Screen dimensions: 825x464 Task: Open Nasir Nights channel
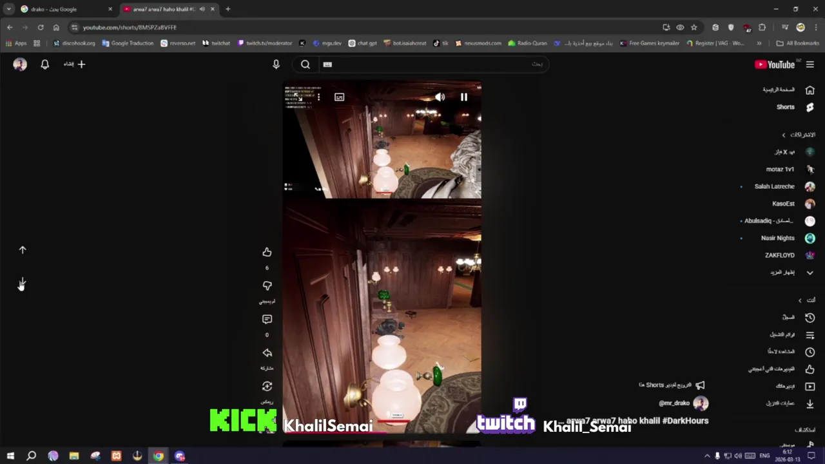[786, 238]
